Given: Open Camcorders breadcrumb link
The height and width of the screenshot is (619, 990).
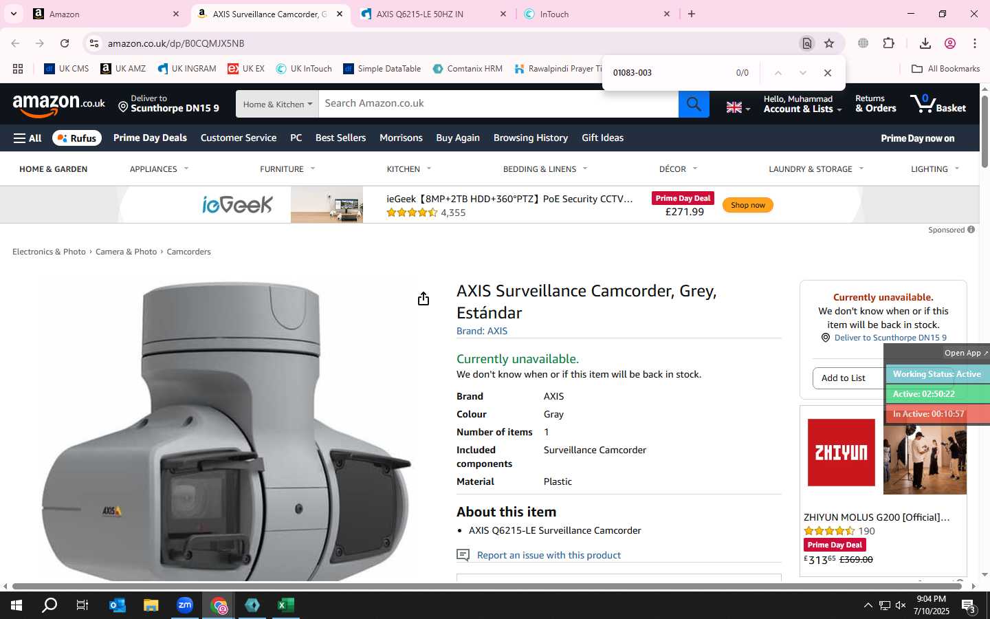Looking at the screenshot, I should click(x=188, y=252).
